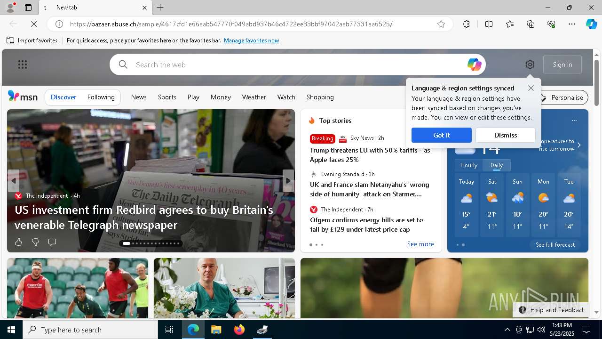Like the Redbird Telegraph story
Image resolution: width=602 pixels, height=339 pixels.
click(18, 242)
